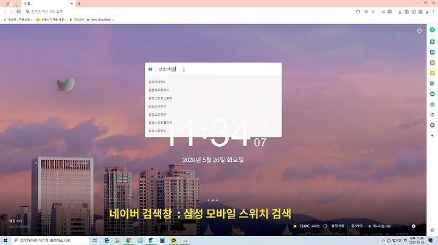Screen dimensions: 438x245
Task: Click the pin icon at the sidebar bottom
Action: click(432, 230)
